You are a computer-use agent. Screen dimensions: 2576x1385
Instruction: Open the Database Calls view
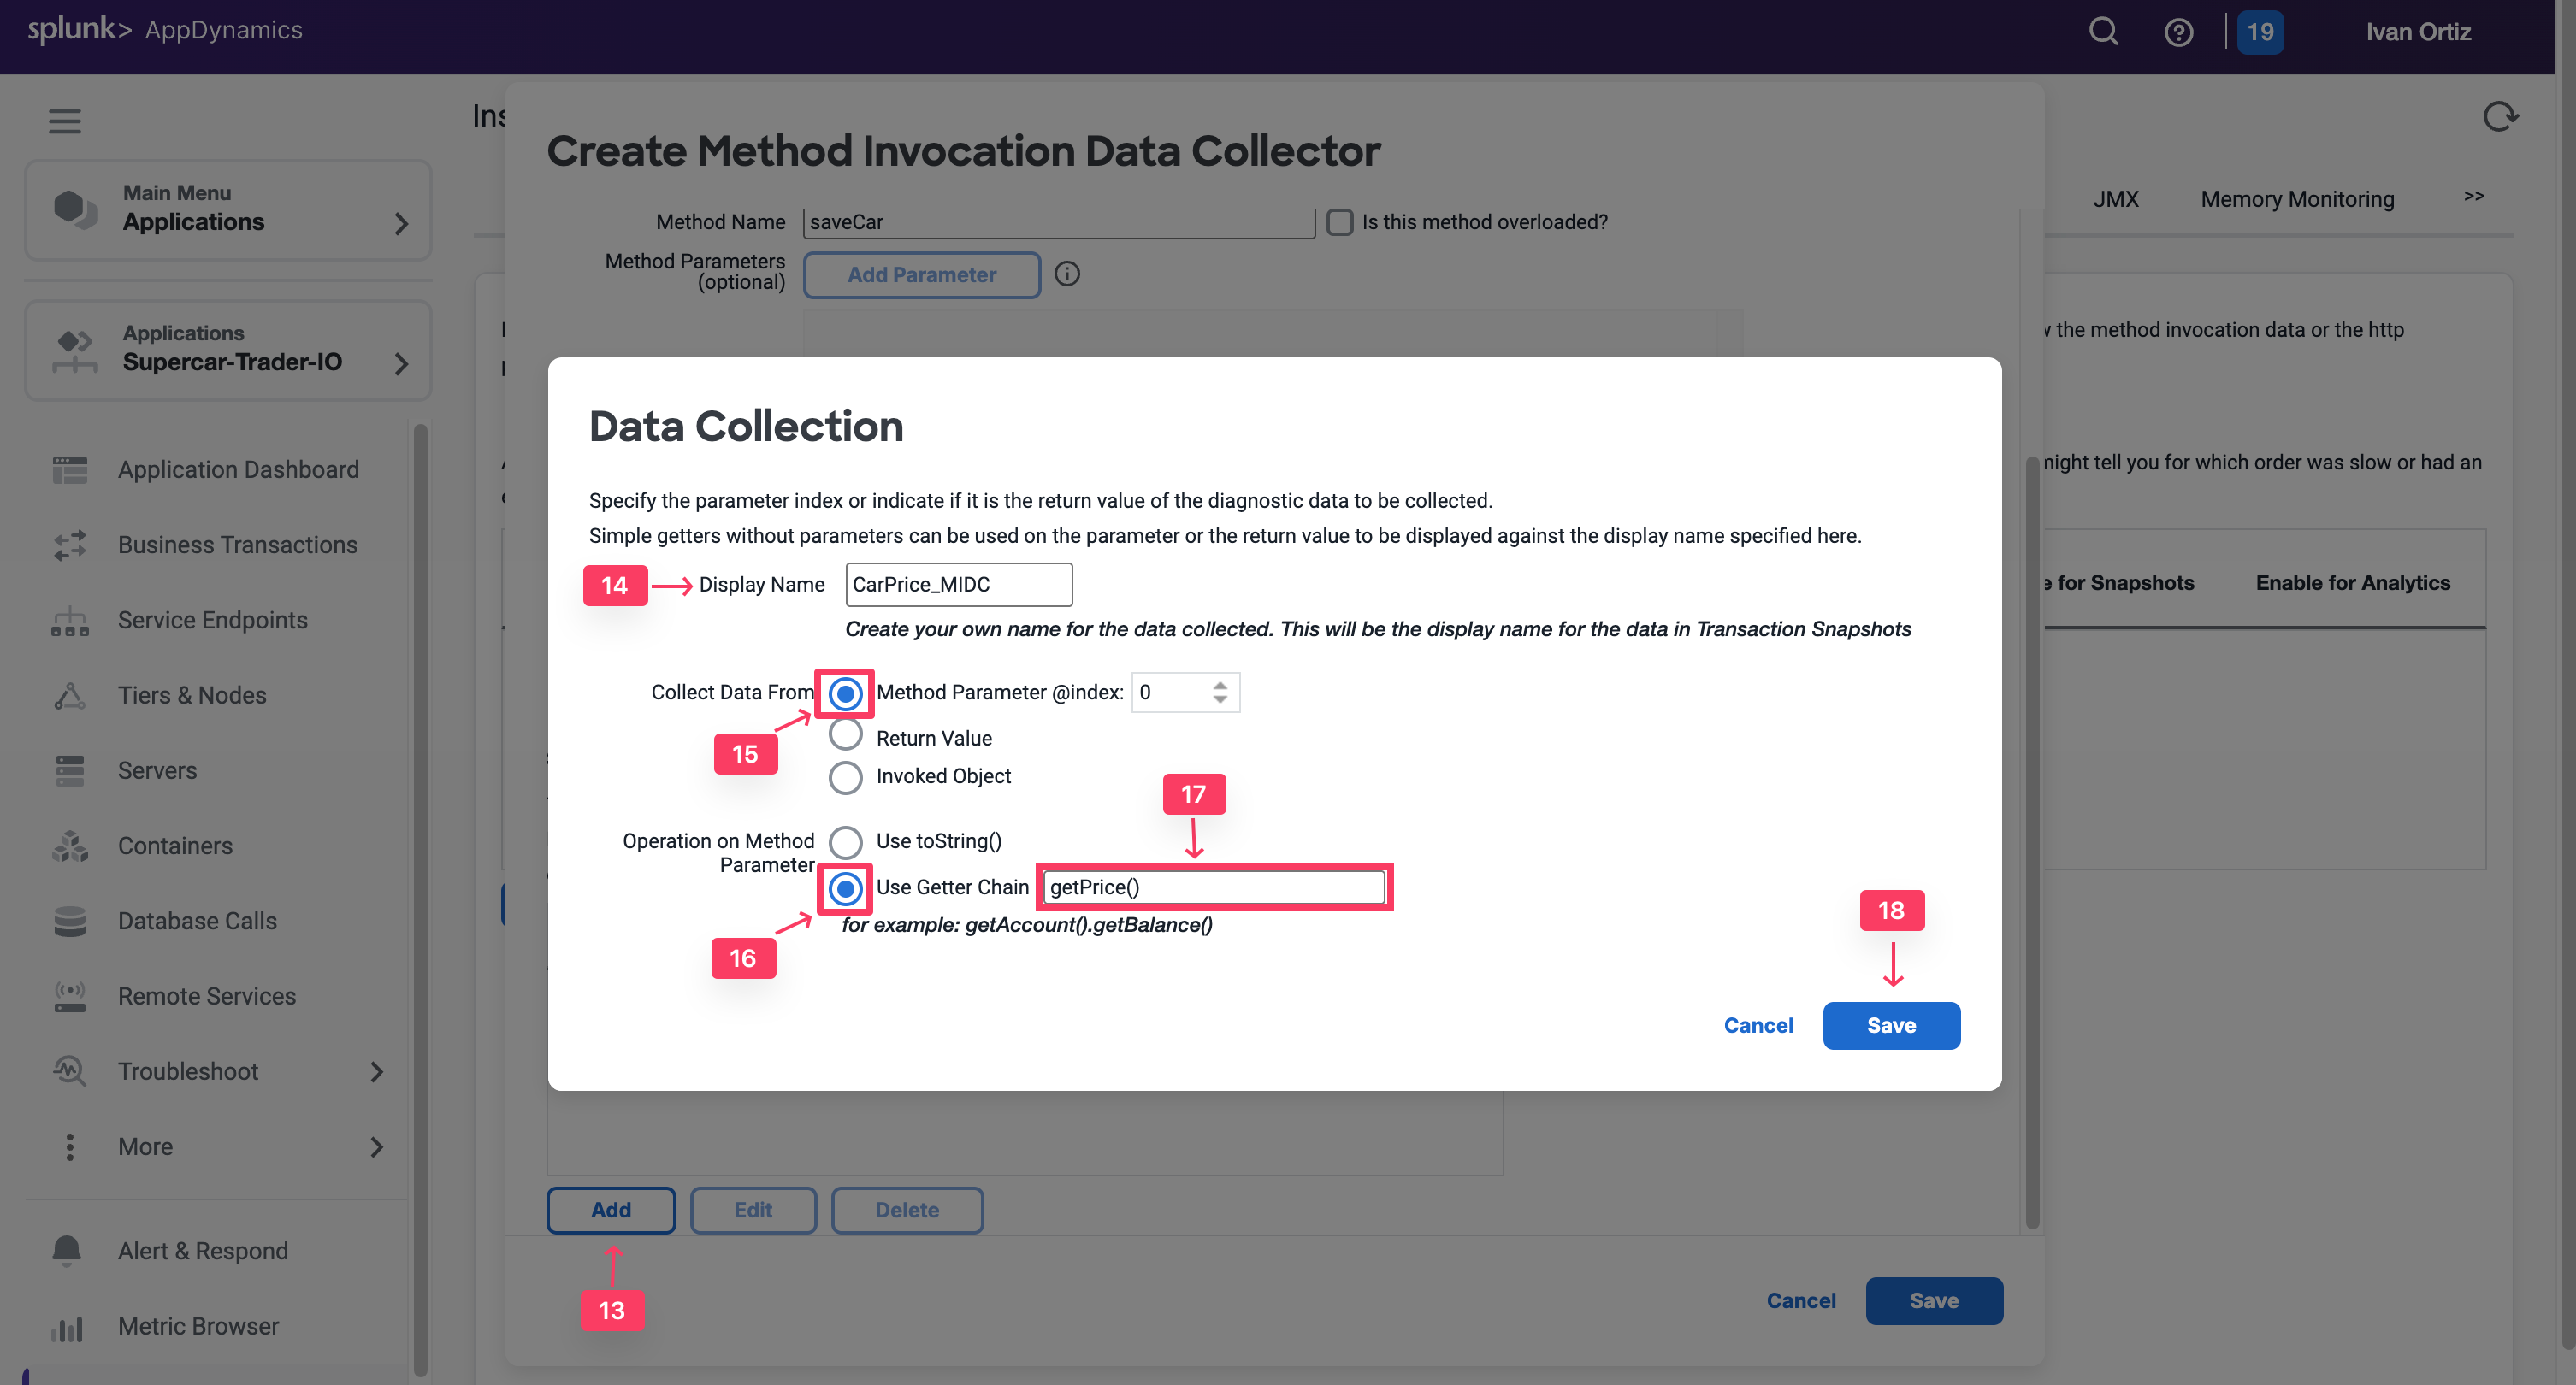(197, 920)
